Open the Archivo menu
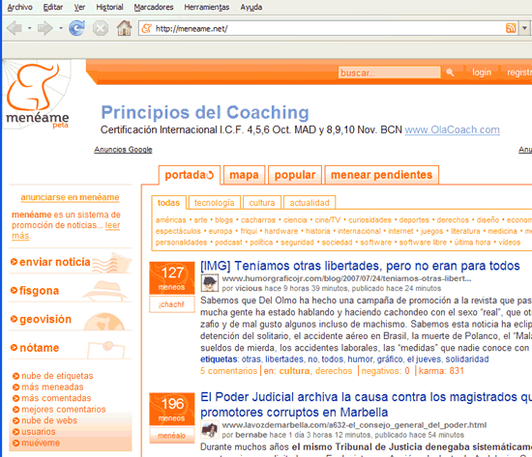 tap(19, 7)
